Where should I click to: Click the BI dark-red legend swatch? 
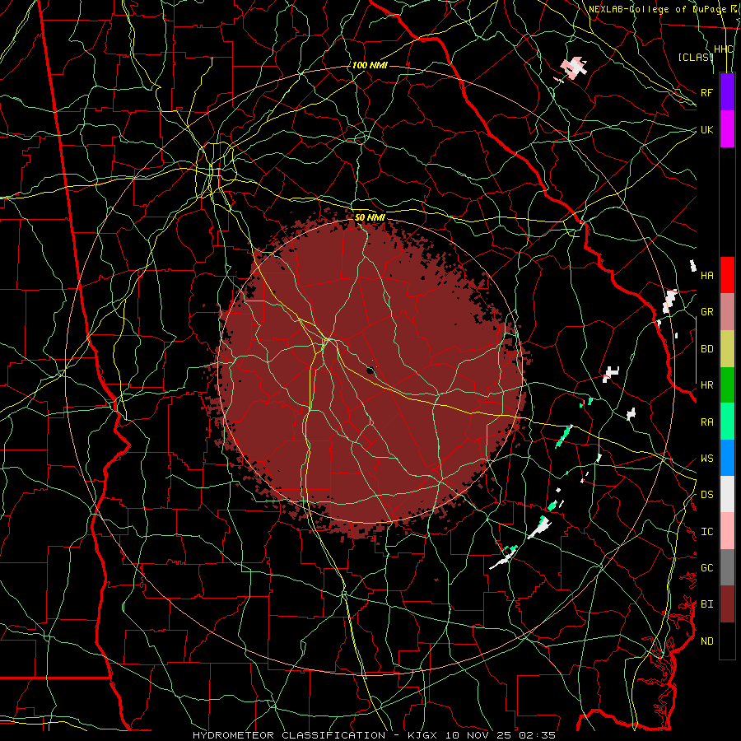(x=727, y=604)
